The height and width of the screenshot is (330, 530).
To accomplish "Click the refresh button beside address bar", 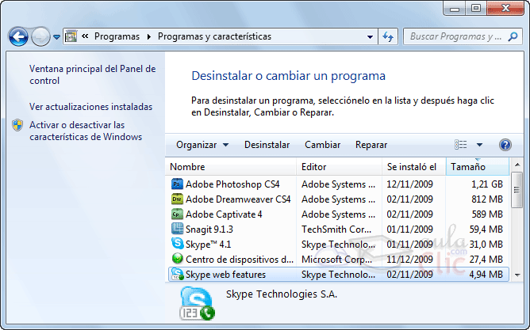I will point(389,36).
